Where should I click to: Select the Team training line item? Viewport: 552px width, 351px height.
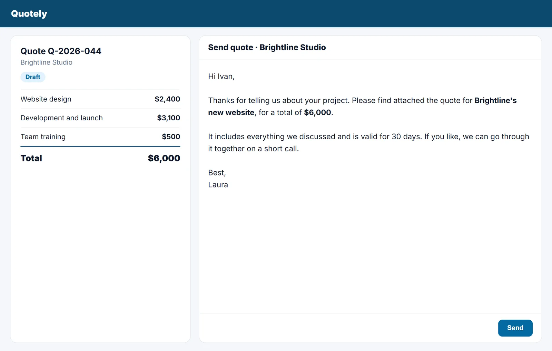(x=100, y=137)
